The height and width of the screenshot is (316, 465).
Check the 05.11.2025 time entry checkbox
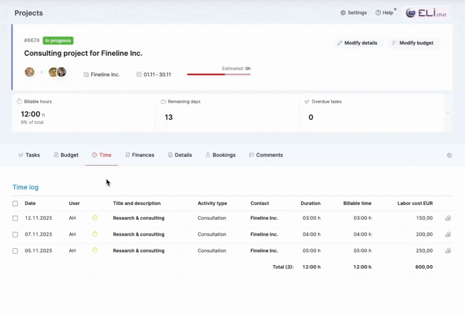[x=15, y=251]
